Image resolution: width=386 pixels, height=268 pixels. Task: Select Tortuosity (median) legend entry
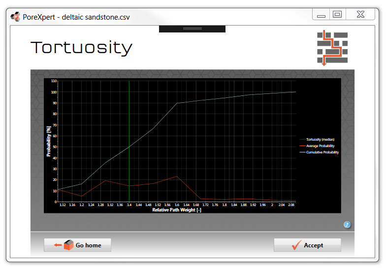pos(320,140)
